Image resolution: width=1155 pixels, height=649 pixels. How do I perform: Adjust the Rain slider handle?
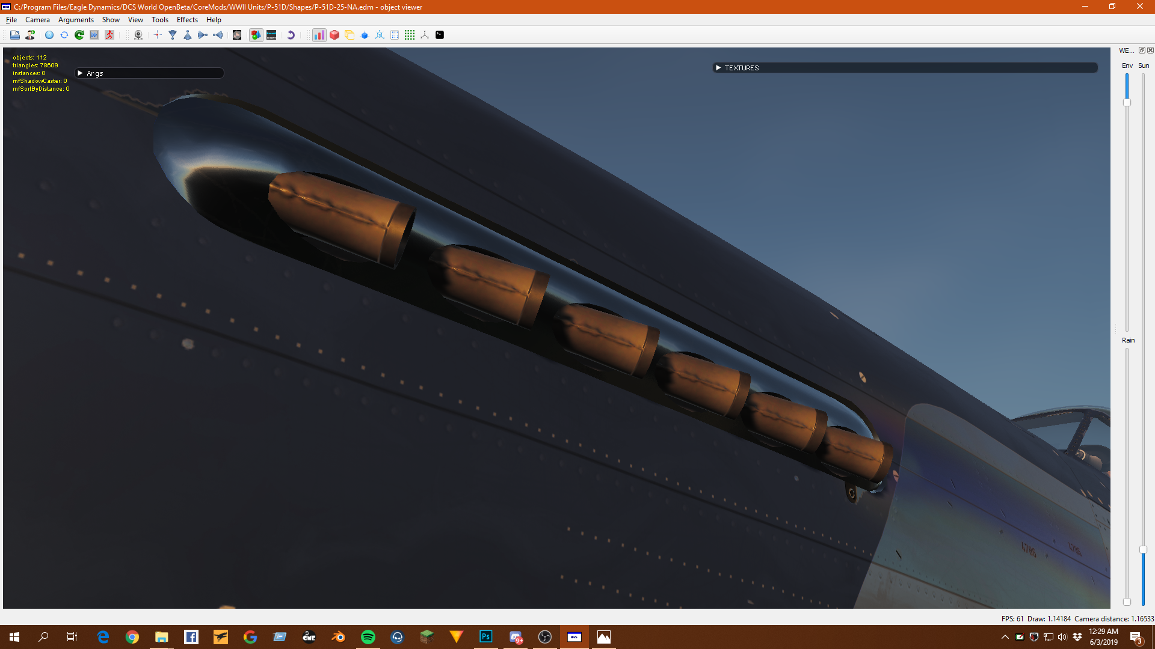coord(1127,602)
